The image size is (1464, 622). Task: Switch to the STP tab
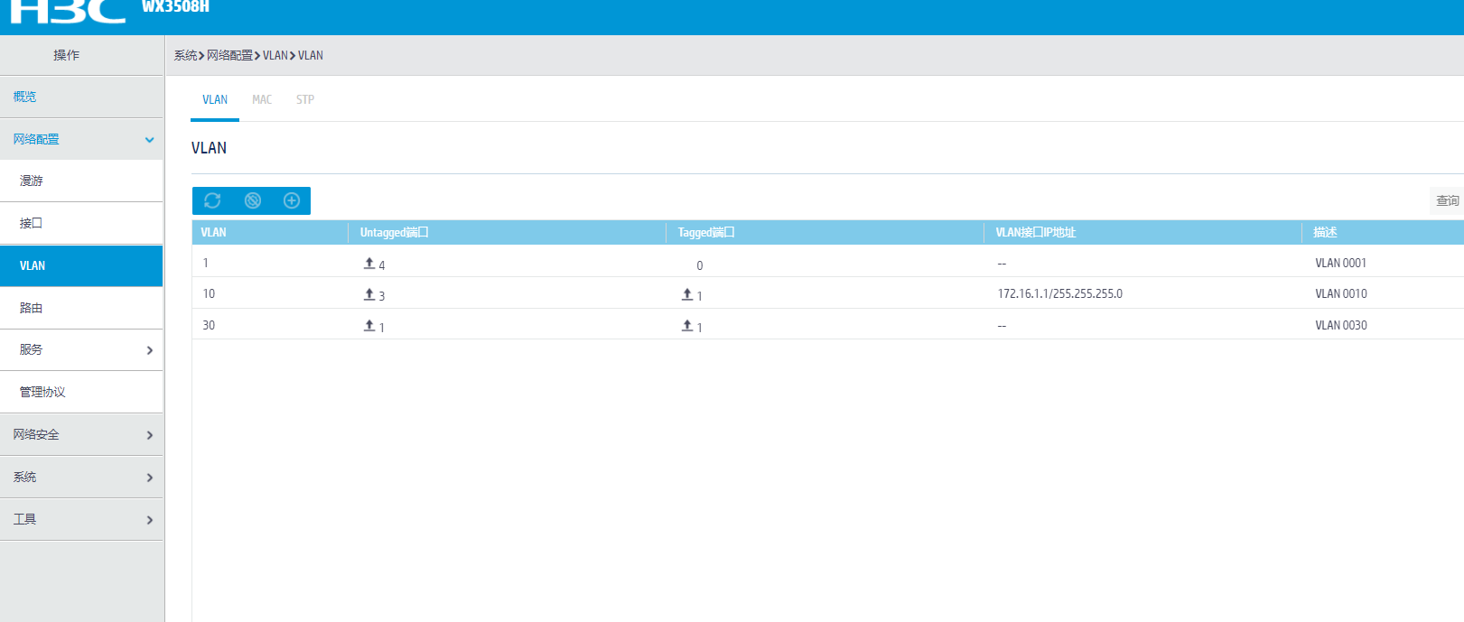pyautogui.click(x=305, y=99)
